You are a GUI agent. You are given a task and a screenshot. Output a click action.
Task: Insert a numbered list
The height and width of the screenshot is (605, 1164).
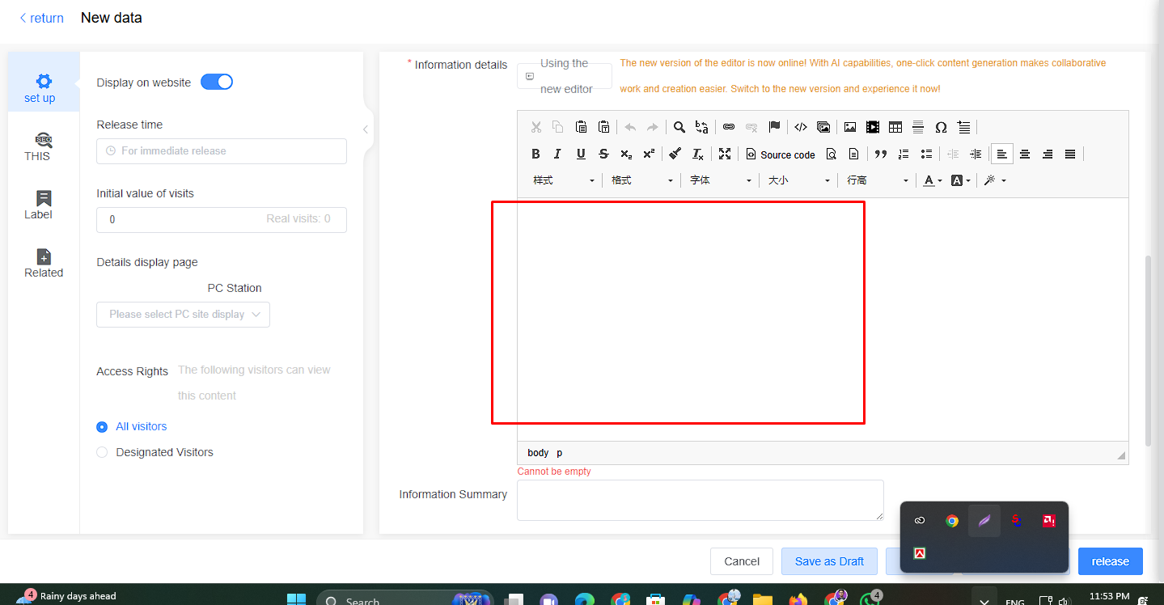[904, 154]
